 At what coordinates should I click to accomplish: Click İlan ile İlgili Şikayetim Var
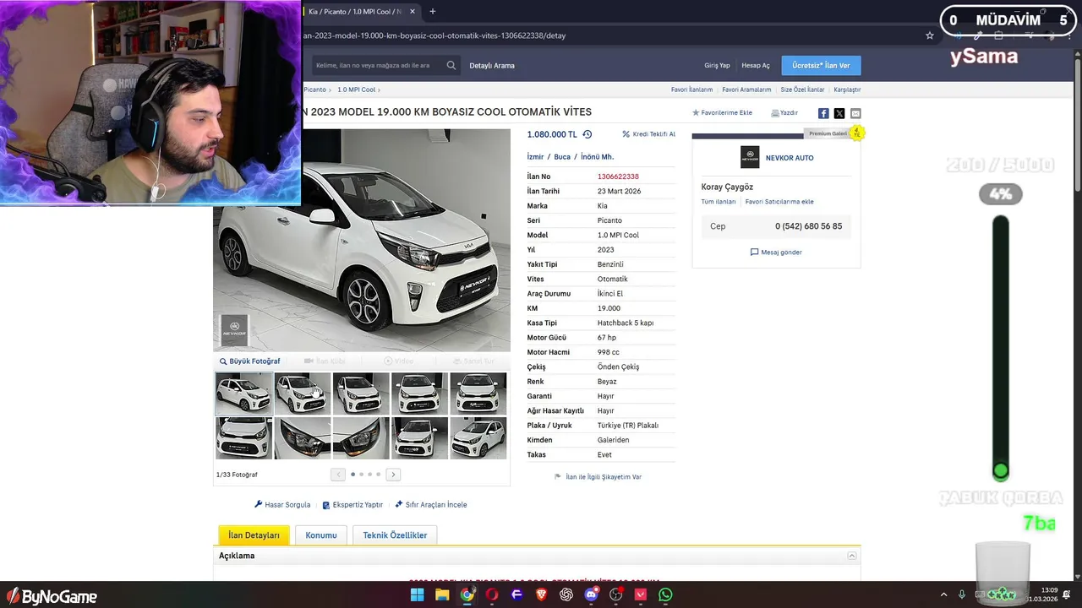598,477
